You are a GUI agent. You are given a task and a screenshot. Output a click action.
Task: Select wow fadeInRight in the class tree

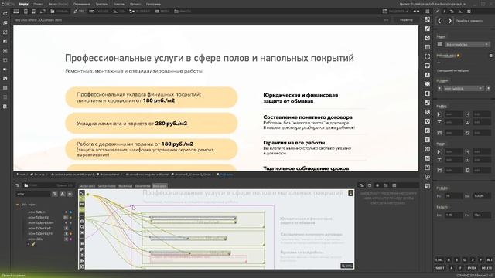coord(39,233)
